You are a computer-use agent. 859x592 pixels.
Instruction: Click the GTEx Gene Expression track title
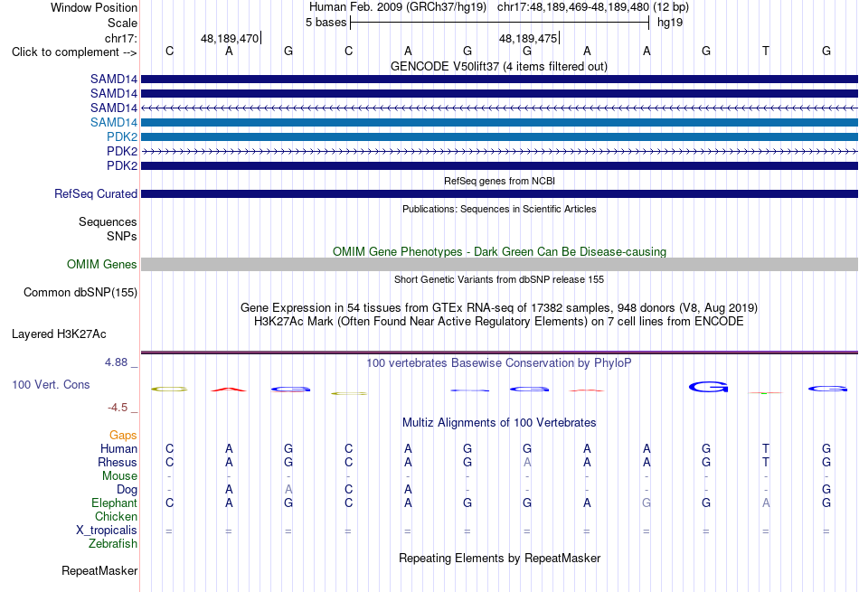tap(499, 307)
